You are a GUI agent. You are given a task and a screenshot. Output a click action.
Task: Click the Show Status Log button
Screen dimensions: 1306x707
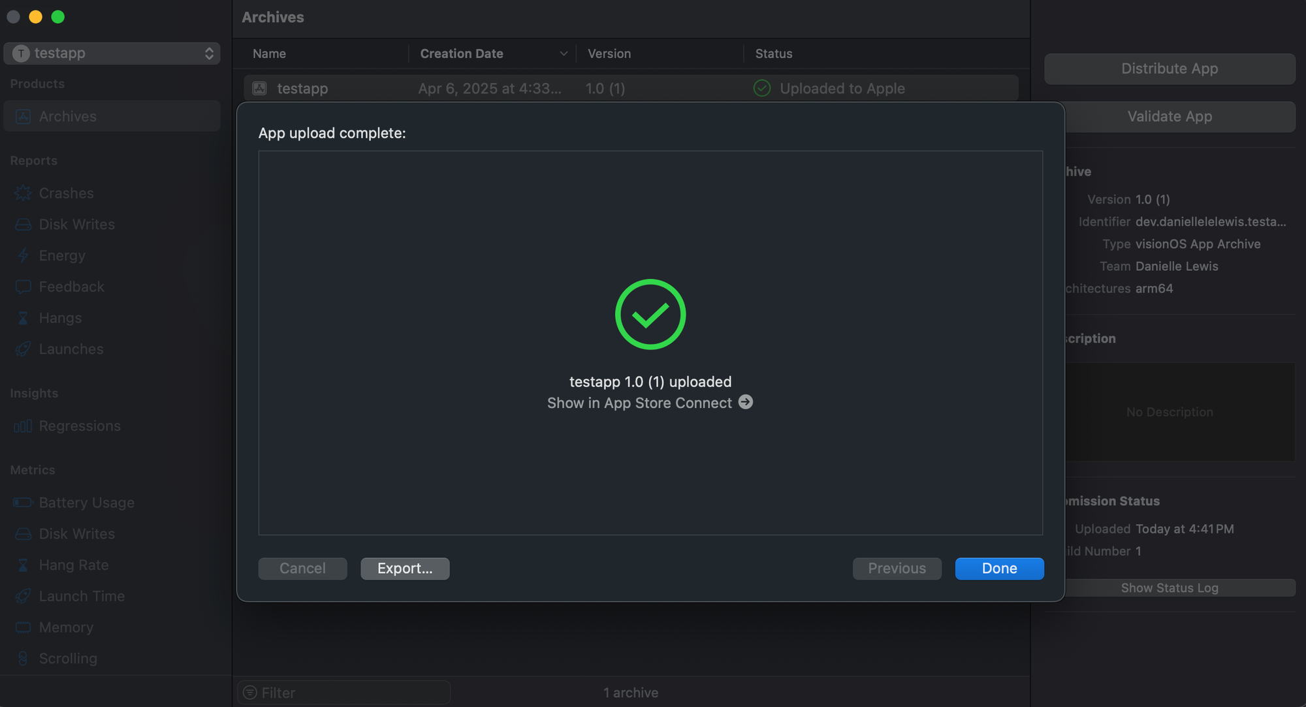coord(1170,588)
